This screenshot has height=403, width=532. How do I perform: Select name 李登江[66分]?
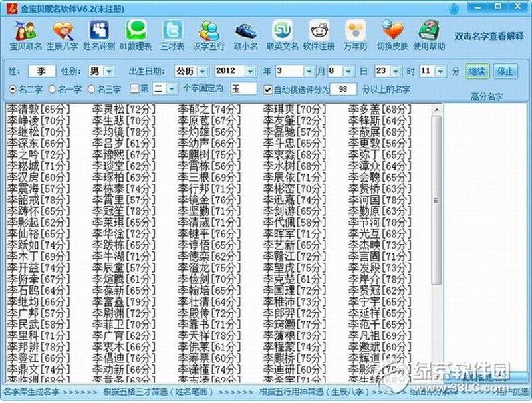39,358
